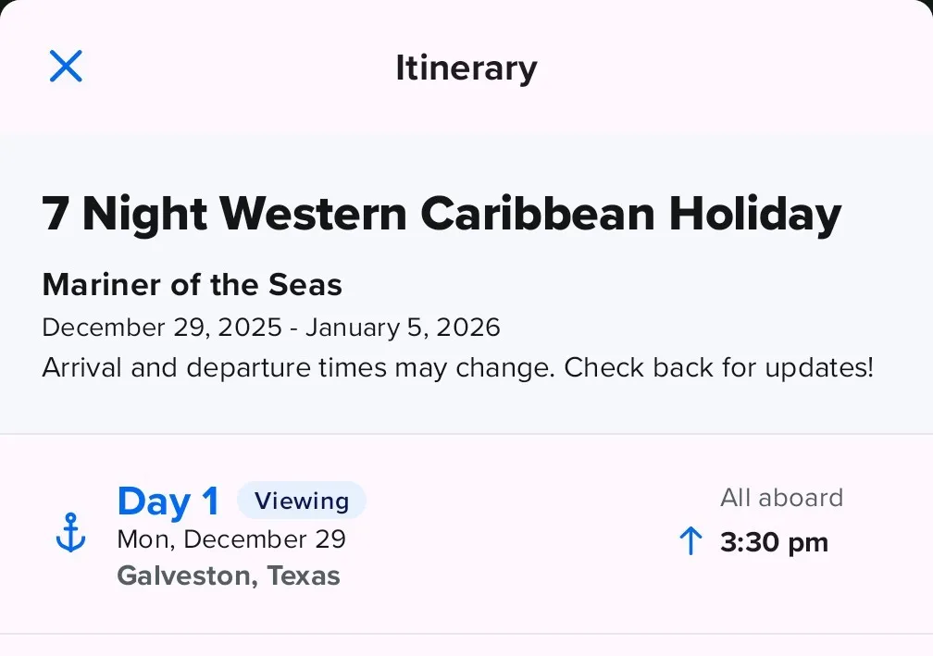Open the Galveston, Texas port name
Screen dimensions: 933x656
pos(229,576)
